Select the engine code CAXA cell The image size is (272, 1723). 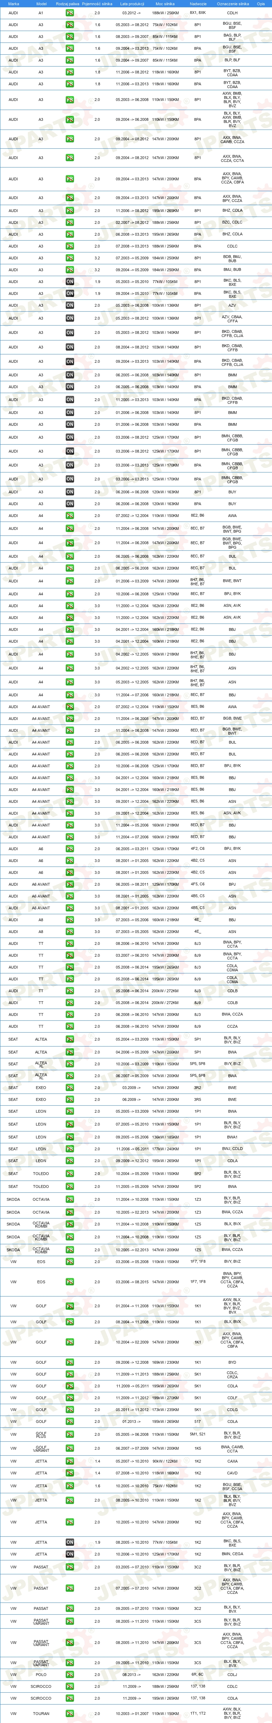[232, 1462]
